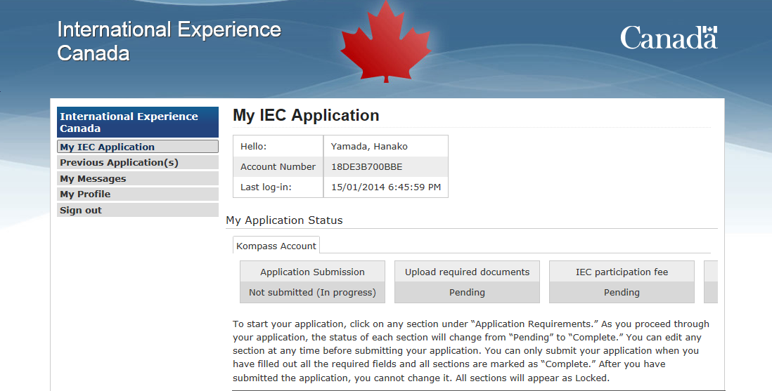
Task: Click Pending under Upload required documents
Action: pyautogui.click(x=468, y=292)
